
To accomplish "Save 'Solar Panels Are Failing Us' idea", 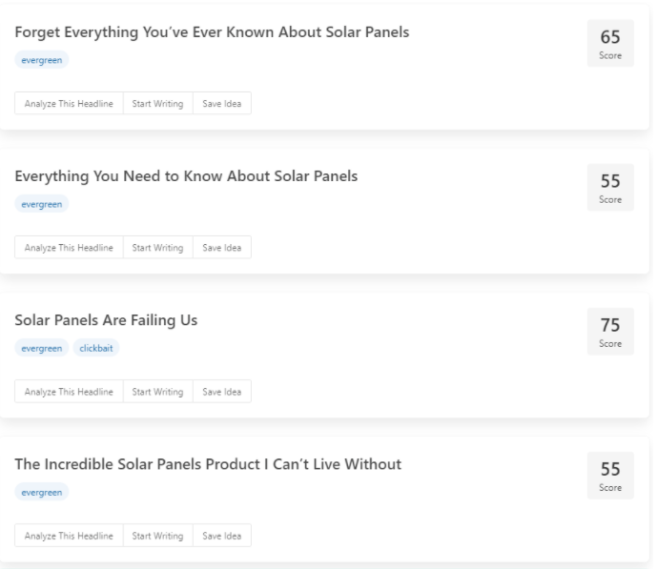I will [x=222, y=392].
